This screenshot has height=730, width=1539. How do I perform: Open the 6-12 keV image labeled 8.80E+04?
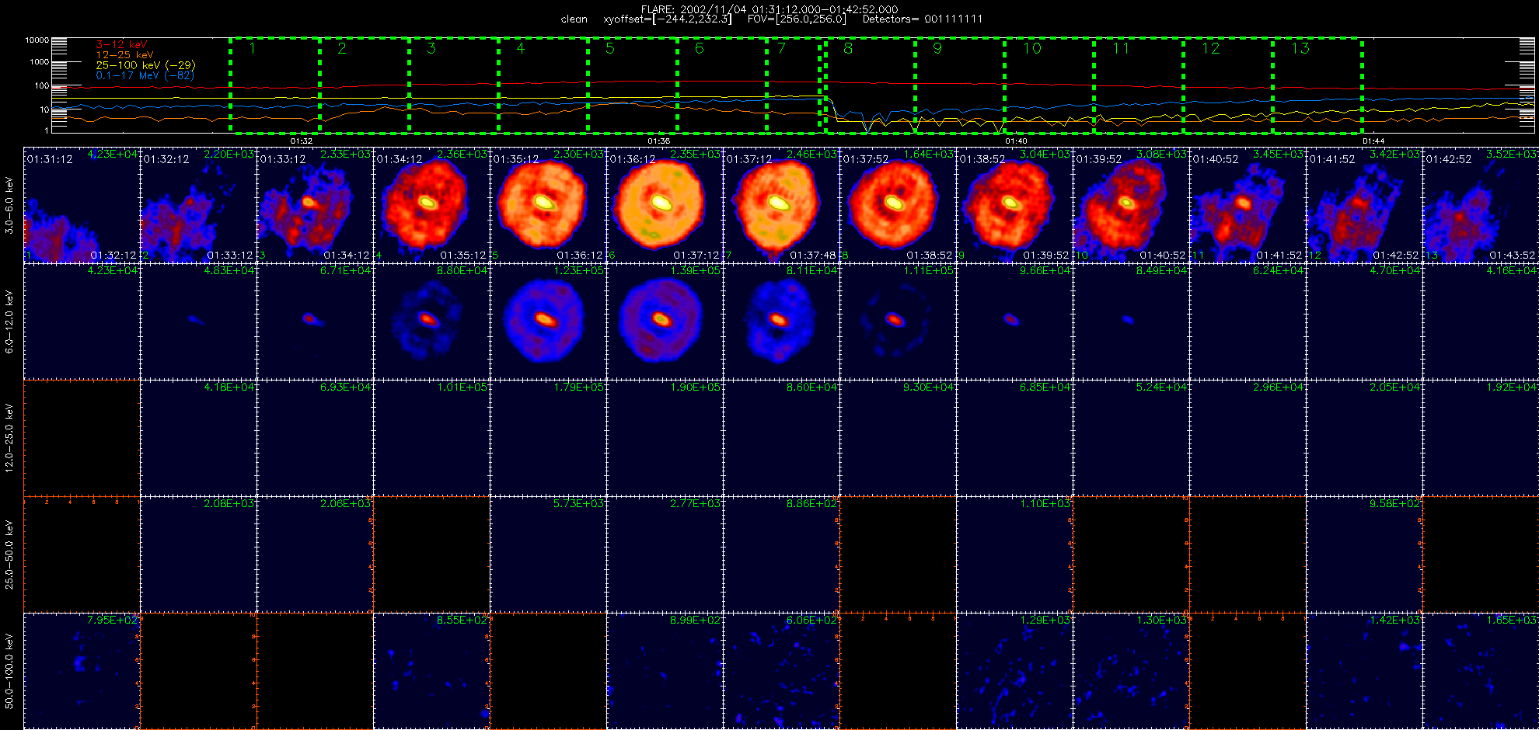click(x=431, y=322)
